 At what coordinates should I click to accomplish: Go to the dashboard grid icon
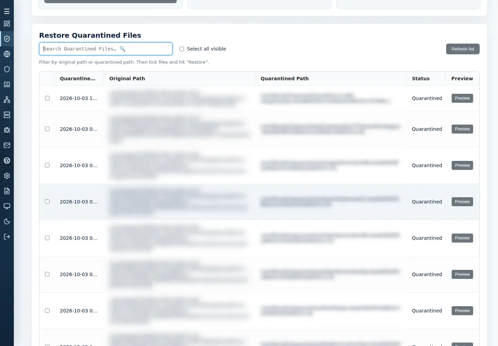(x=7, y=24)
